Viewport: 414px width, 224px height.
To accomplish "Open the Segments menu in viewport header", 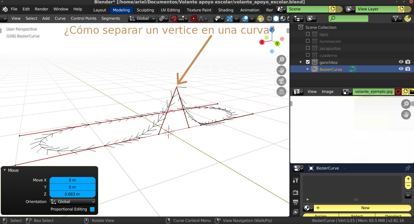I will pos(111,18).
